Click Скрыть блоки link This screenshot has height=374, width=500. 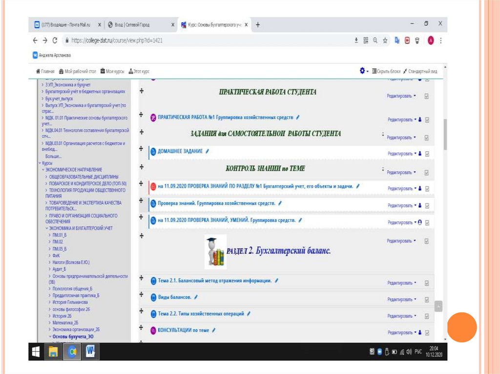(x=386, y=71)
